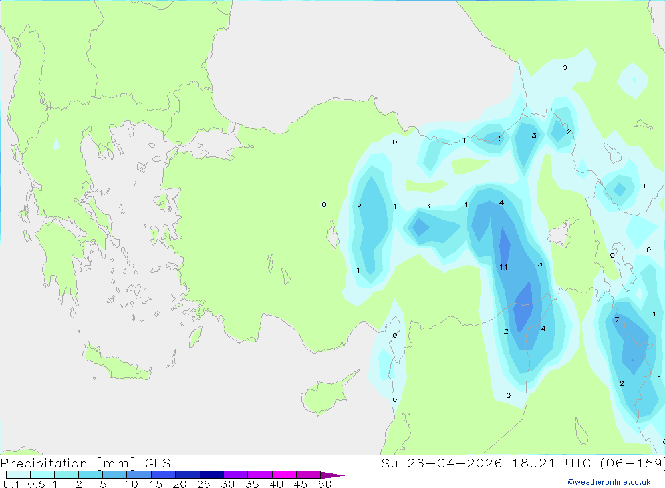Click the '0.5' legend scale label
665x488 pixels.
pyautogui.click(x=36, y=484)
